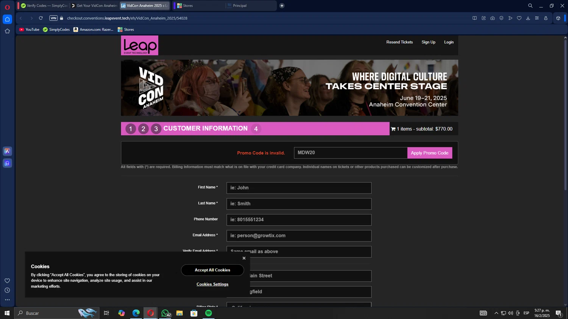Select checkout step 3 circle

[156, 129]
